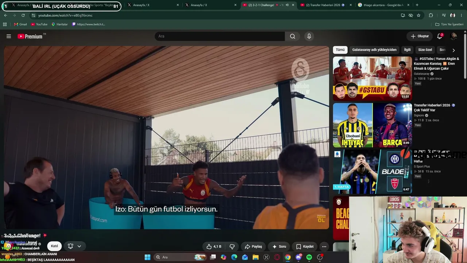467x263 pixels.
Task: Mute the 3-2-1 Challenge tab speaker icon
Action: pos(287,5)
